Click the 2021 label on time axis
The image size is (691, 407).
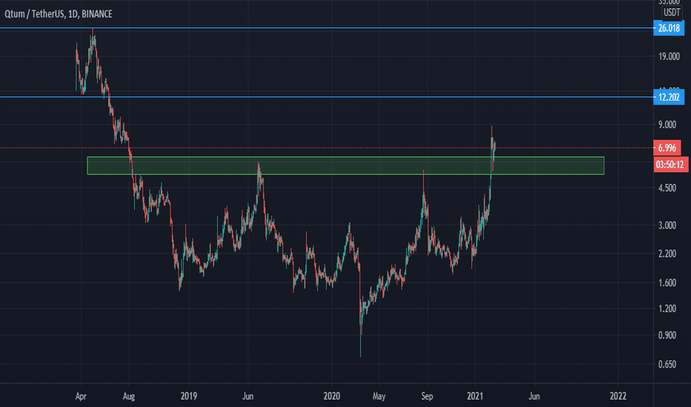point(475,397)
